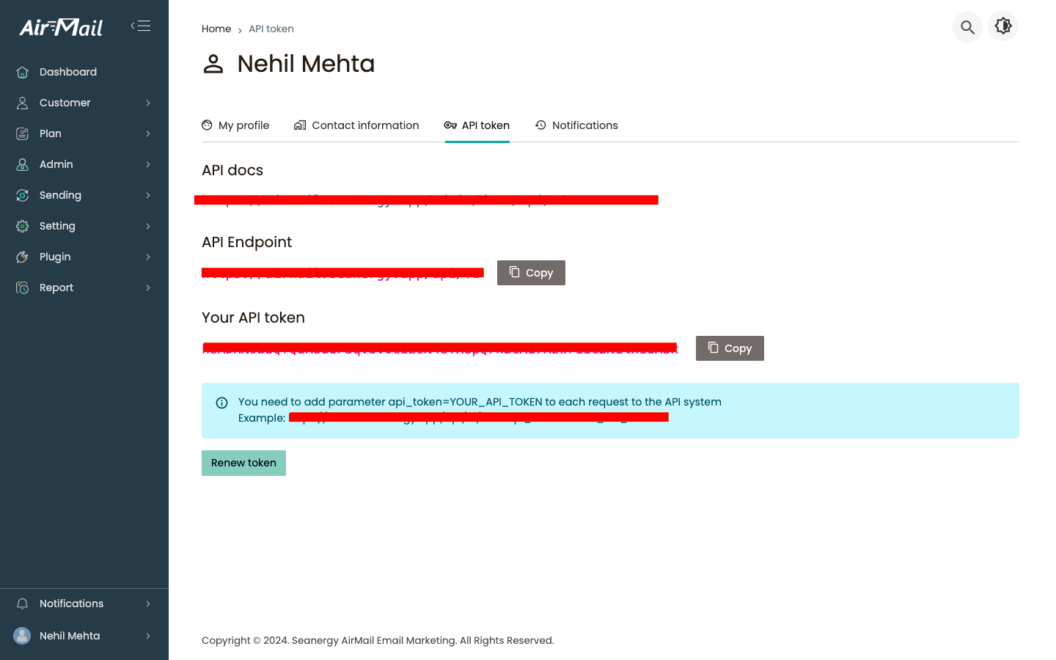Click the Dashboard home icon

tap(23, 72)
